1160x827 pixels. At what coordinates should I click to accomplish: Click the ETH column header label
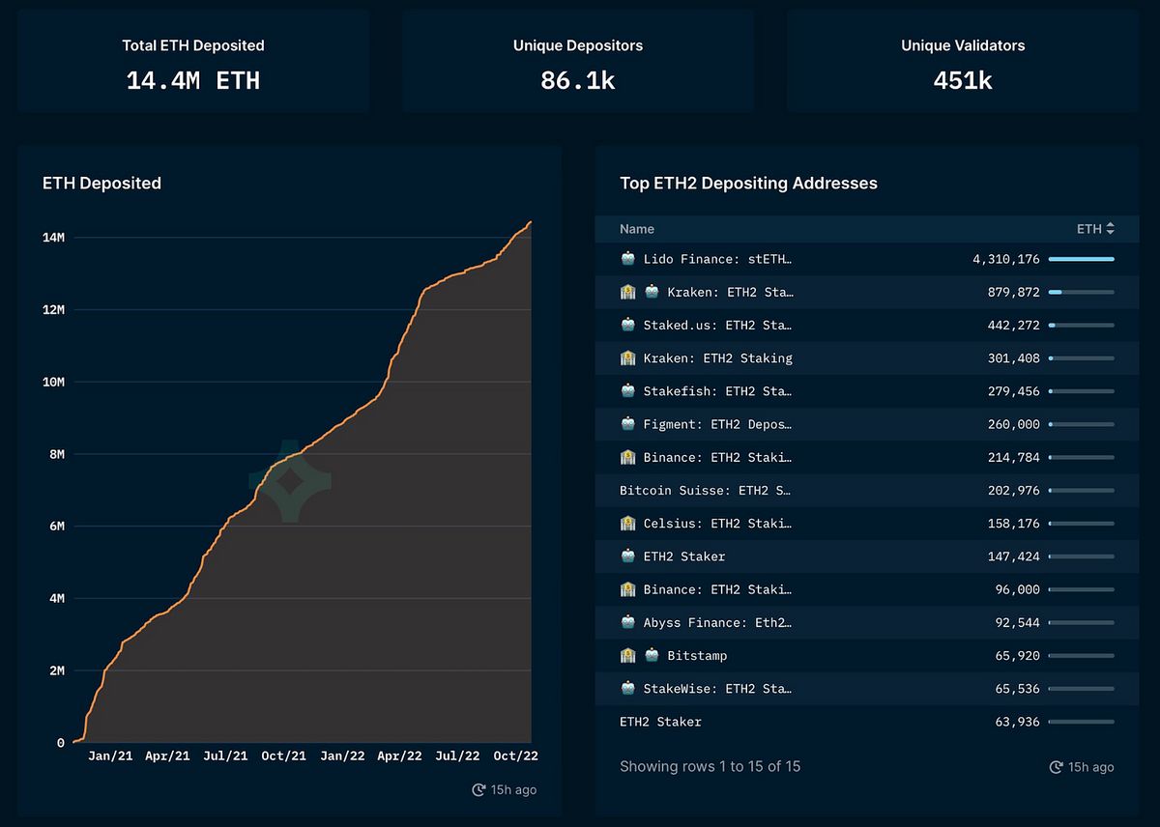click(1088, 229)
